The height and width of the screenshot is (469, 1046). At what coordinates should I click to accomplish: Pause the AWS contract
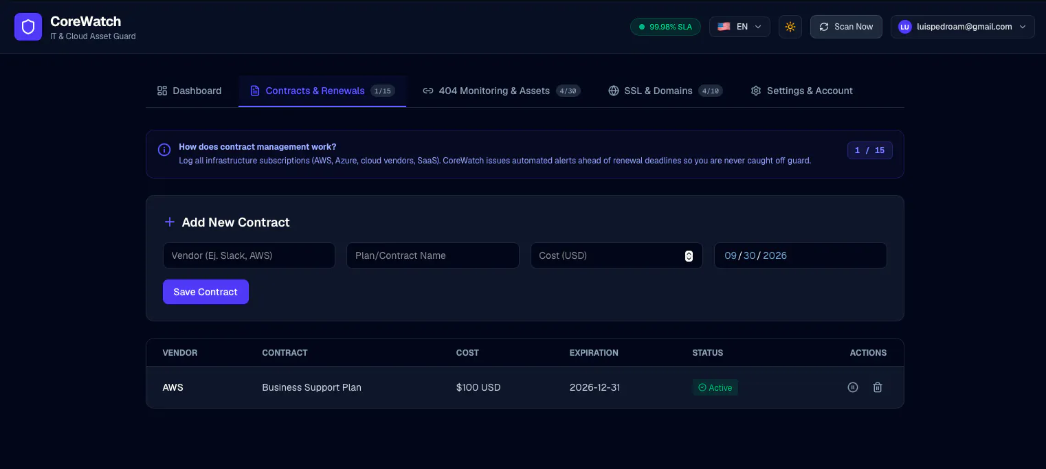(x=853, y=387)
